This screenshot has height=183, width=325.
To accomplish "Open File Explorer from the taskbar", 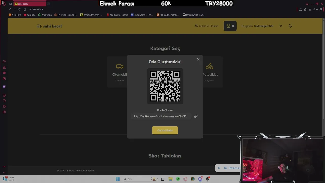I will tap(170, 179).
